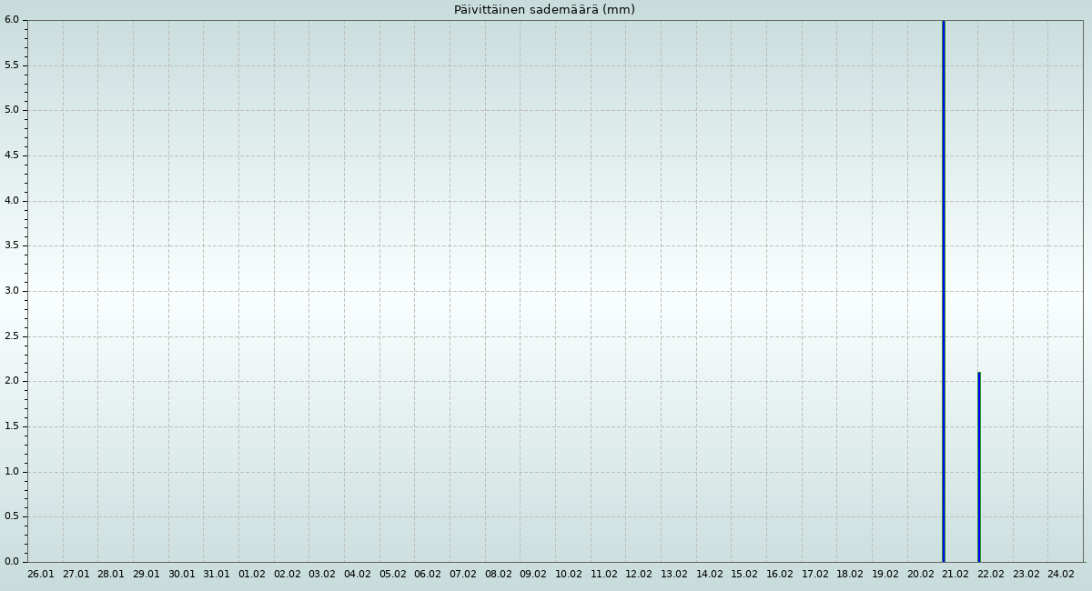Click the 2.0 y-axis value label
This screenshot has height=591, width=1092.
click(x=11, y=381)
